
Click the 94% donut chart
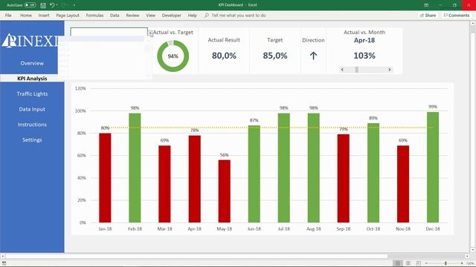(x=173, y=56)
